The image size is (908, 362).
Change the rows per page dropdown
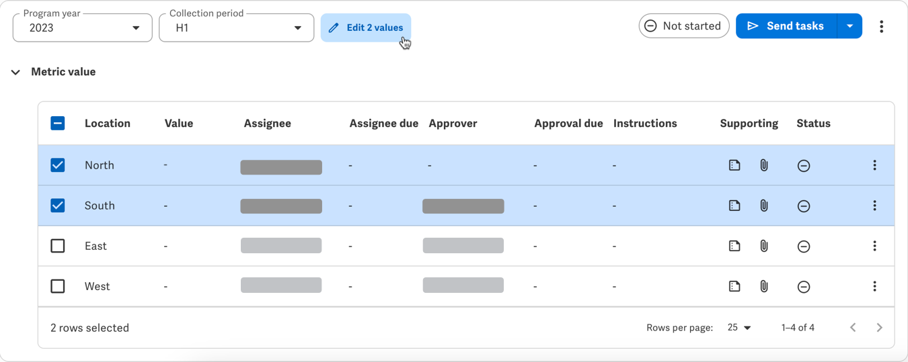pyautogui.click(x=739, y=328)
